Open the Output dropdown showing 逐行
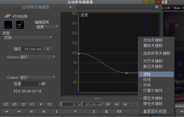This screenshot has height=117, width=184. point(37,77)
